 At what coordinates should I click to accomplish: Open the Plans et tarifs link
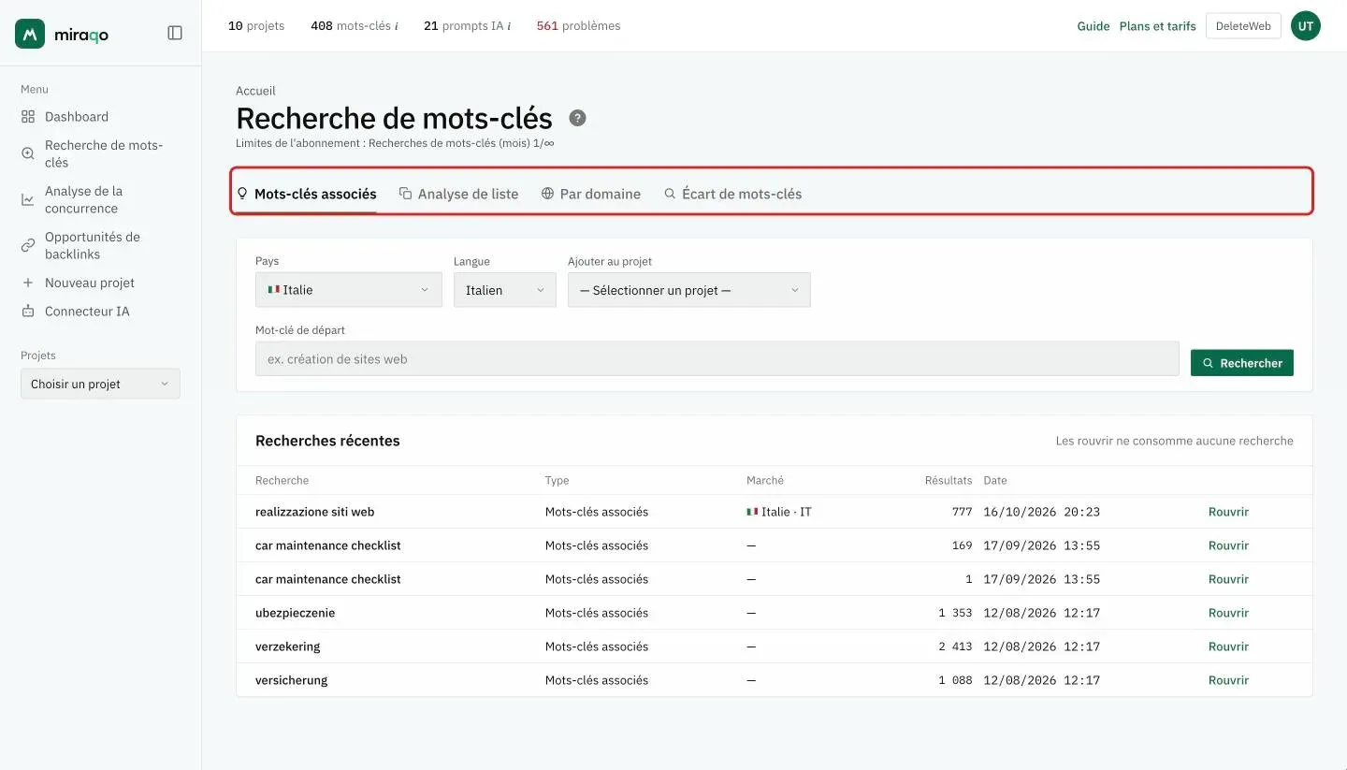(x=1158, y=26)
